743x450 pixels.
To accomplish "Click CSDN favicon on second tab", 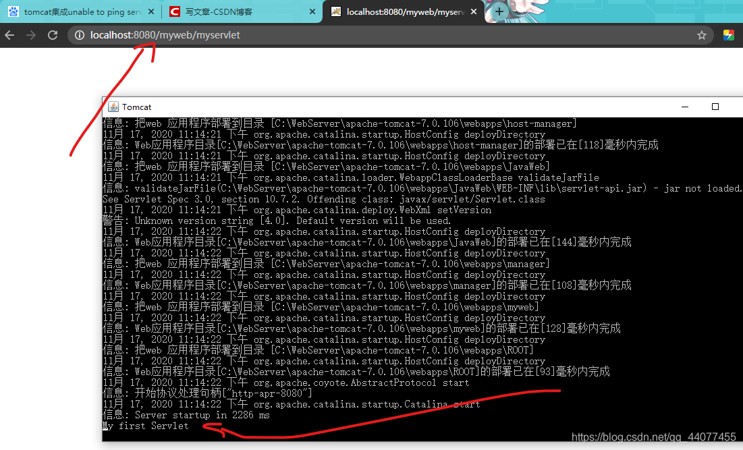I will tap(175, 12).
